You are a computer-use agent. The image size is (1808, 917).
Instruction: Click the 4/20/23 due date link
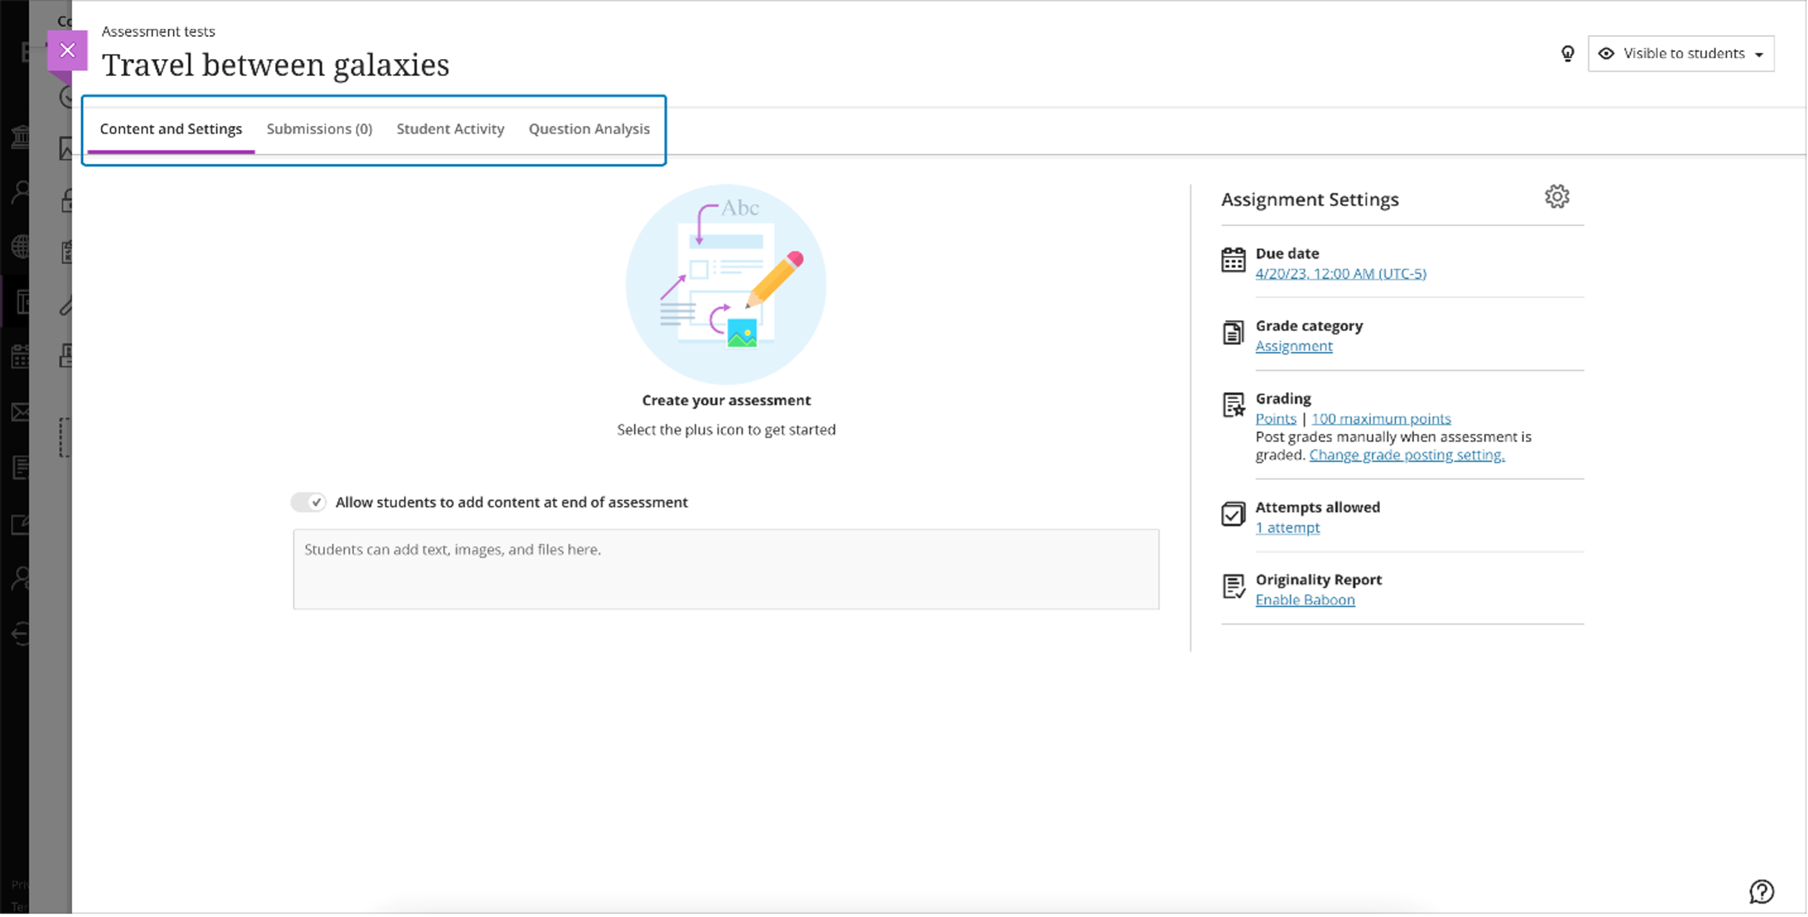coord(1340,273)
